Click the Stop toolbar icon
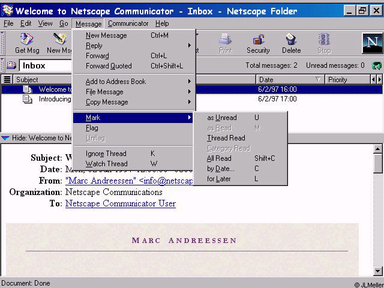 (x=324, y=43)
